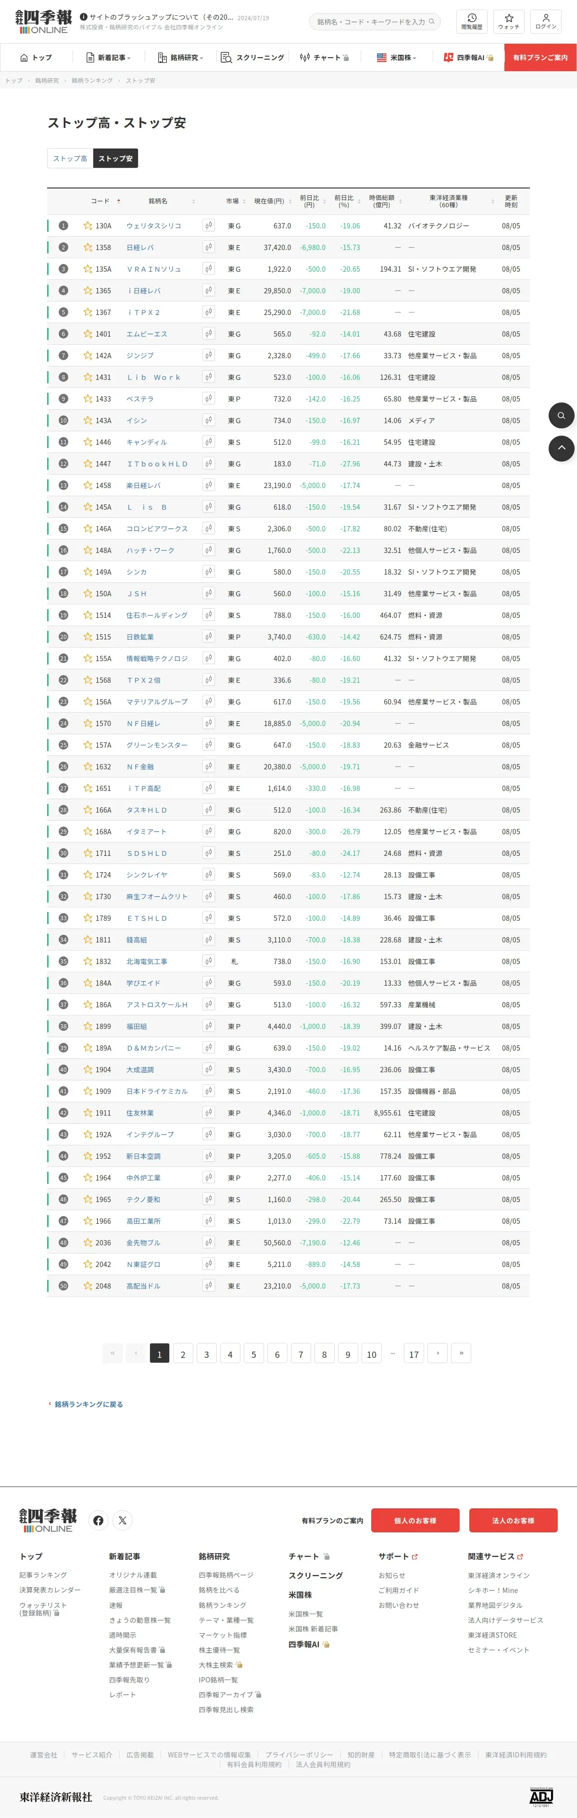Open スクリーニング in main navigation
Image resolution: width=577 pixels, height=1818 pixels.
[252, 57]
